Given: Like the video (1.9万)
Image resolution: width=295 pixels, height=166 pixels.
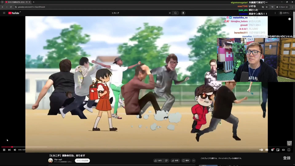Looking at the screenshot, I should click(x=158, y=160).
